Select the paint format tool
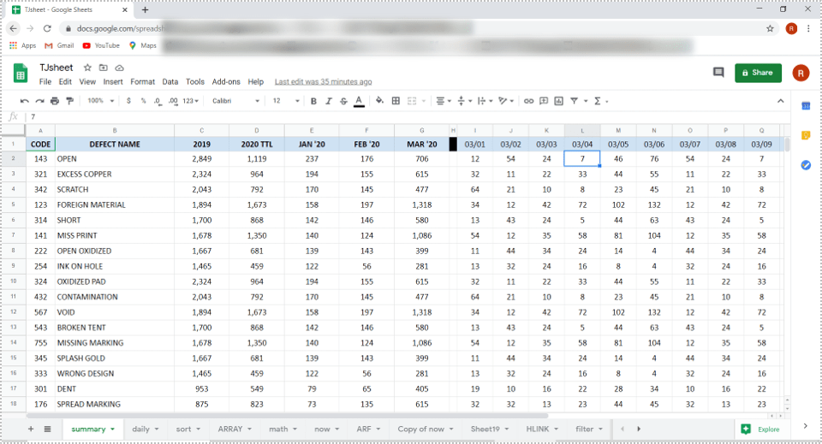Image resolution: width=822 pixels, height=444 pixels. pyautogui.click(x=70, y=101)
